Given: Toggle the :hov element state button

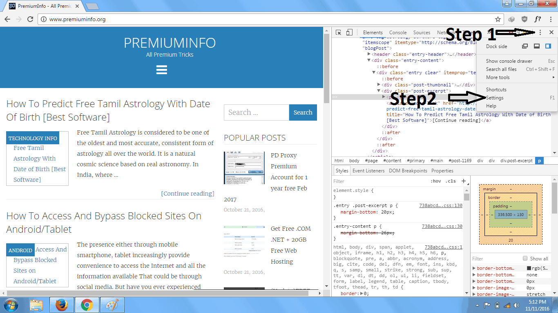Looking at the screenshot, I should click(x=436, y=181).
